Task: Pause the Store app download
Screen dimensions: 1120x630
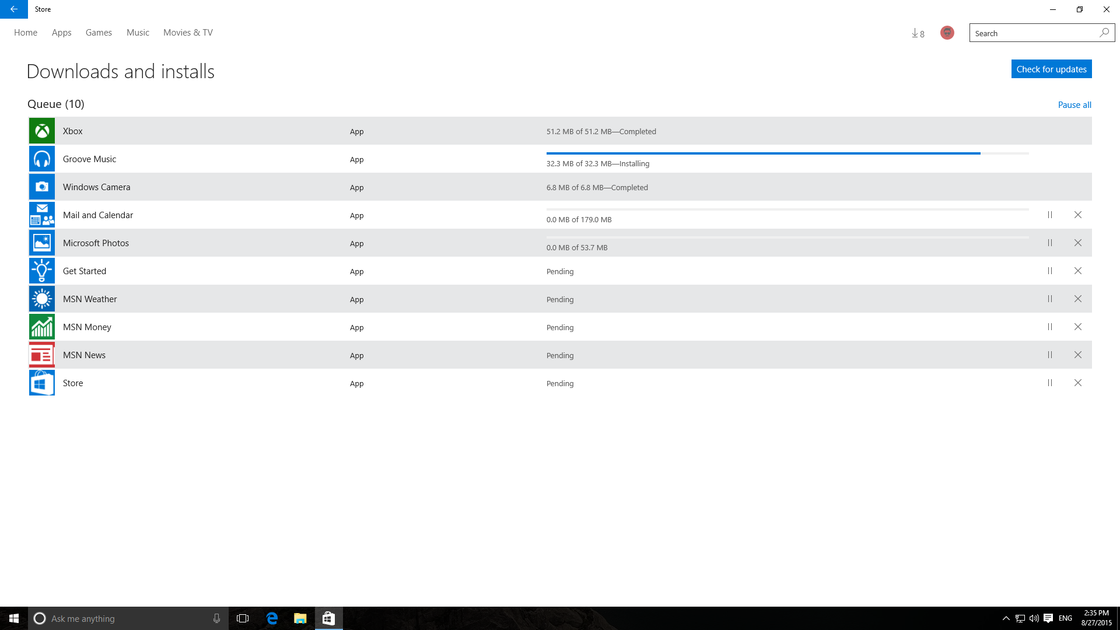Action: coord(1050,383)
